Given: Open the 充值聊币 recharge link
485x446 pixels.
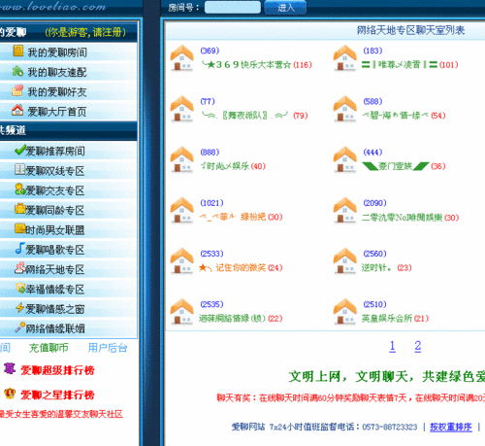Looking at the screenshot, I should pyautogui.click(x=48, y=348).
